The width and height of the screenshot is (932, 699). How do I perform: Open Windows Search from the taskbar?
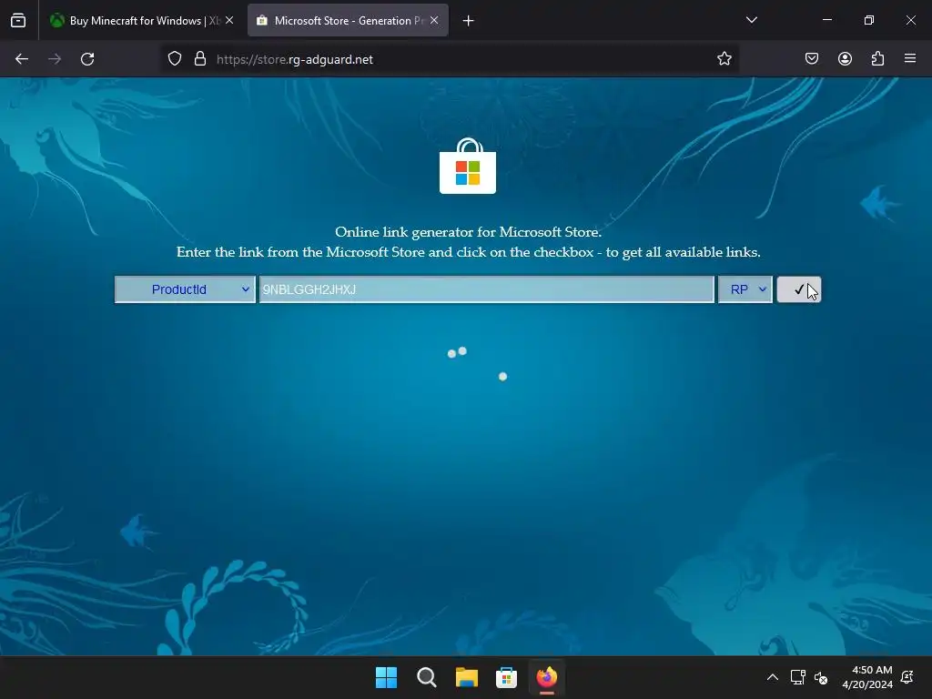point(427,677)
